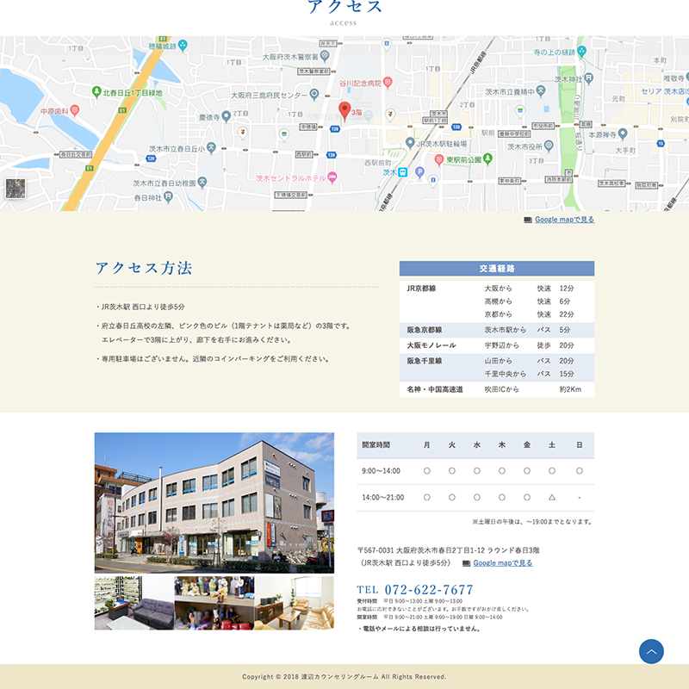Viewport: 689px width, 689px height.
Task: Click the 東駅前公園 green park marker
Action: pos(487,158)
